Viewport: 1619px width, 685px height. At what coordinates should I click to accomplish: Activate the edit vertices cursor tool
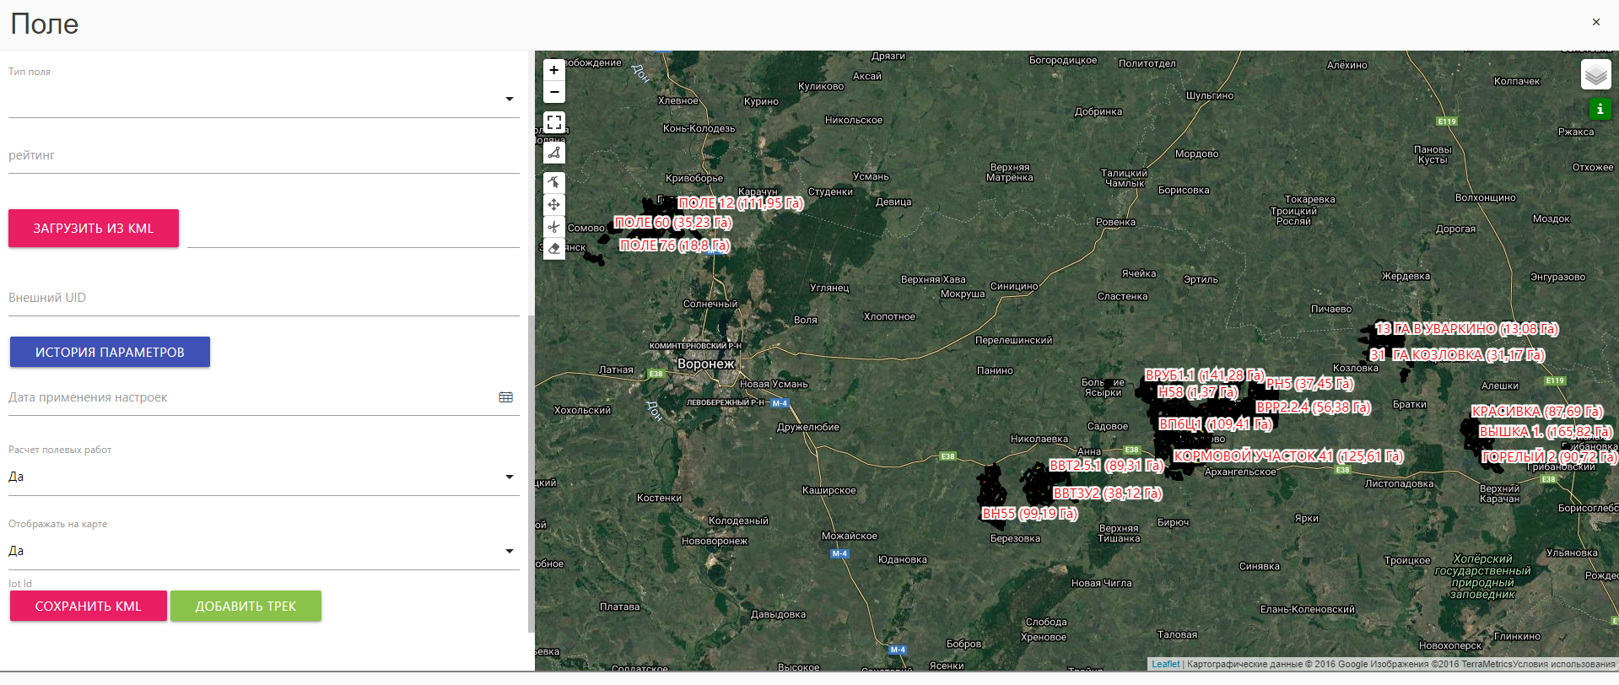tap(554, 182)
